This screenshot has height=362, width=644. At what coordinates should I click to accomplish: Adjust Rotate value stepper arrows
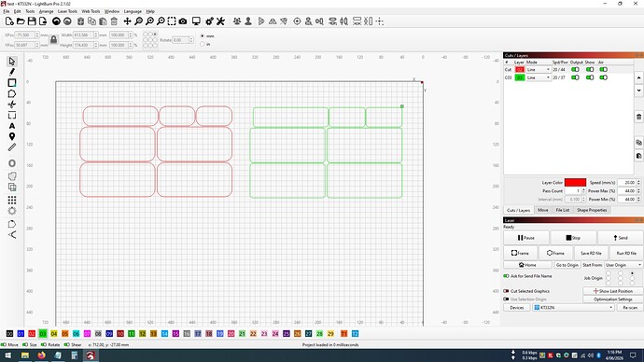tap(191, 40)
